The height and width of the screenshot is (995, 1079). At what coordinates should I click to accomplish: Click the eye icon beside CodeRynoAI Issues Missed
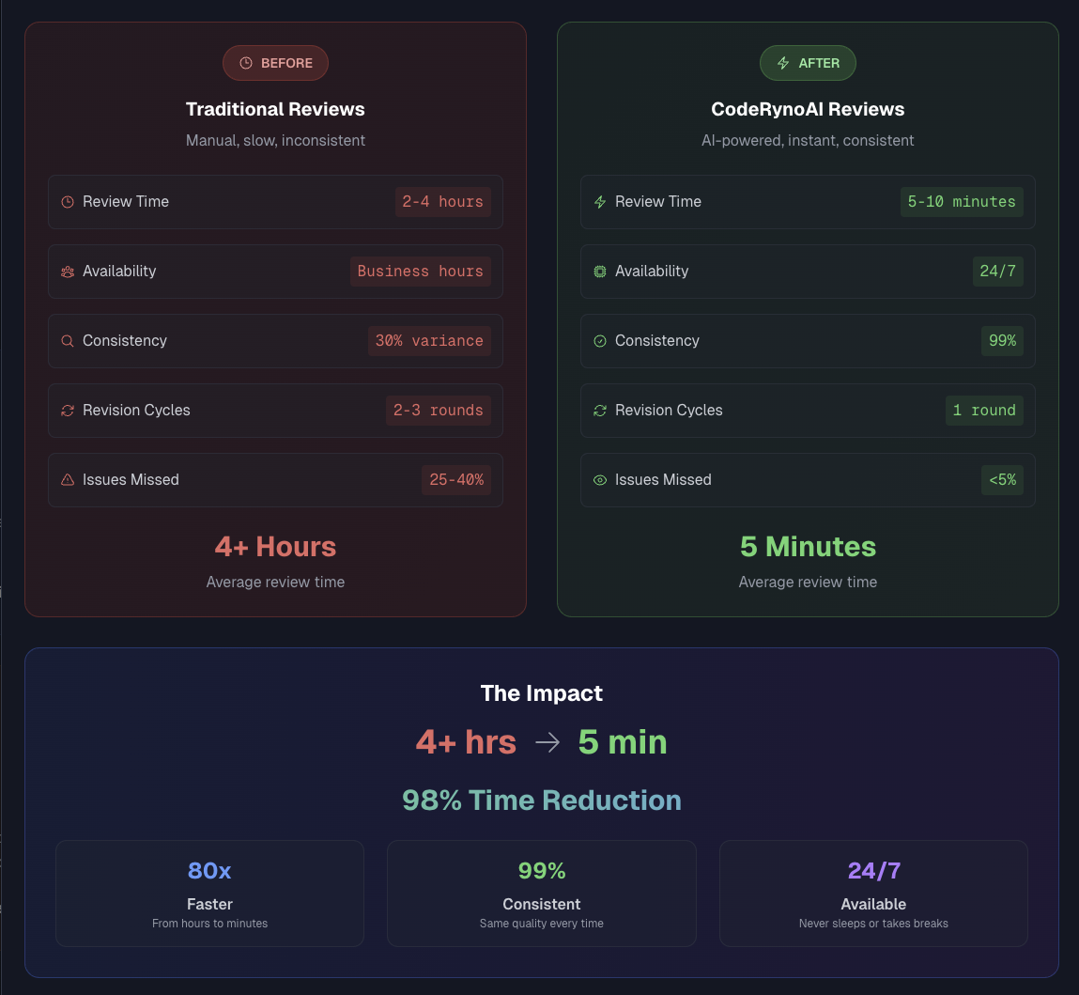[x=600, y=480]
